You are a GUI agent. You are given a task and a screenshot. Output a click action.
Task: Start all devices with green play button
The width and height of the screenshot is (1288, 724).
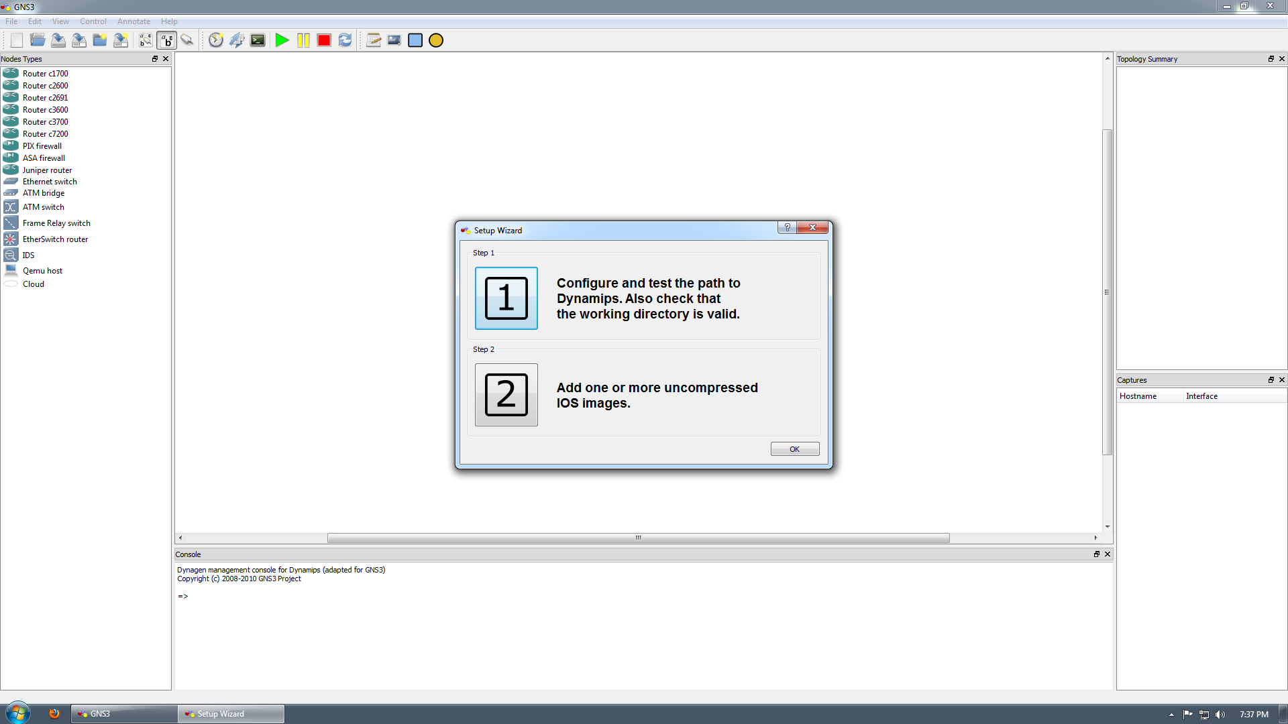[282, 40]
